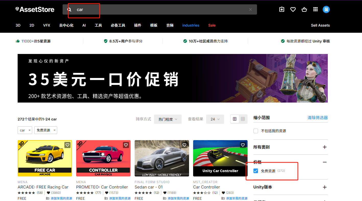Open the shopping cart basket icon
Screen dimensions: 362x201
[x=304, y=9]
